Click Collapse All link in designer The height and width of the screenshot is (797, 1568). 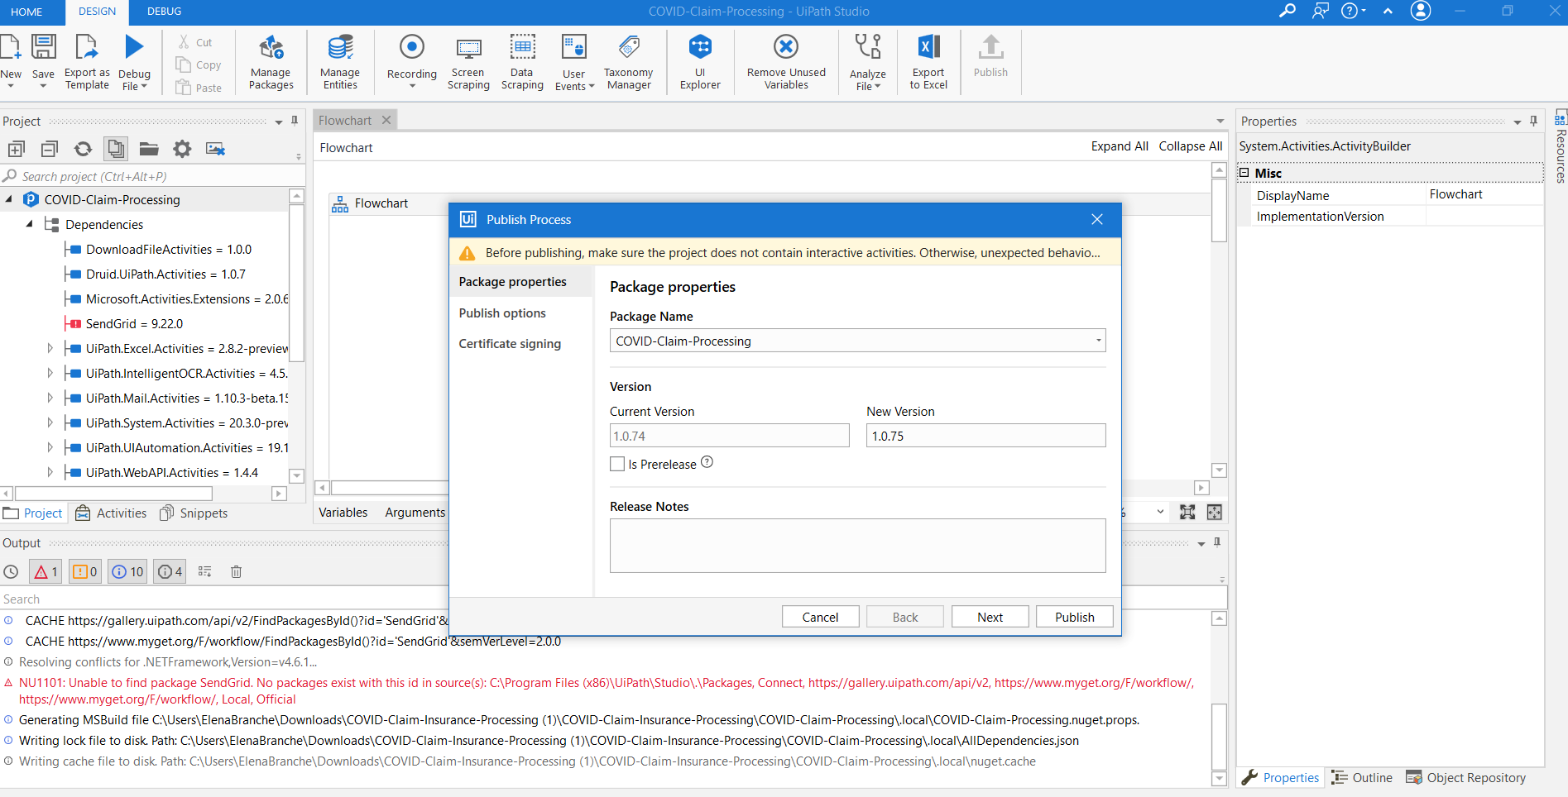point(1190,146)
